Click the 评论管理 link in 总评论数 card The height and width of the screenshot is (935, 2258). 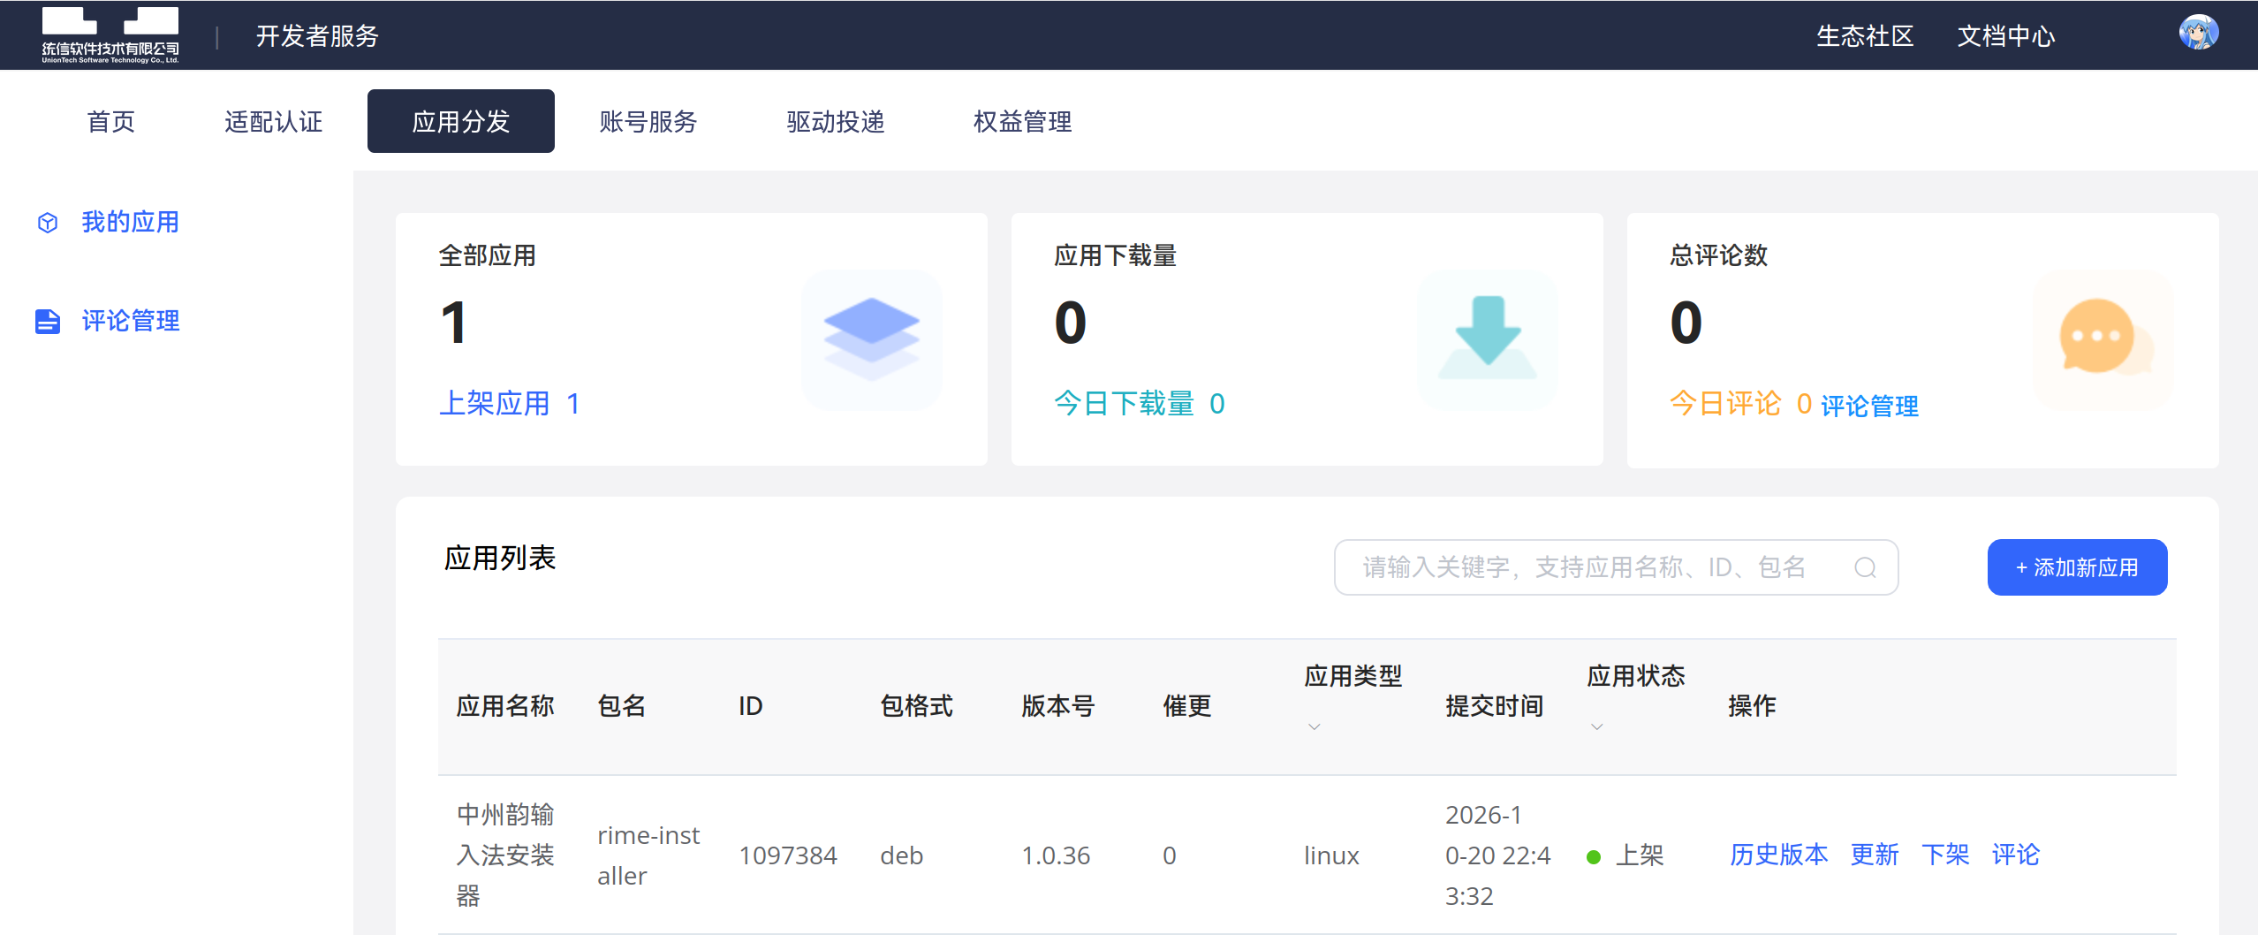(x=1869, y=407)
